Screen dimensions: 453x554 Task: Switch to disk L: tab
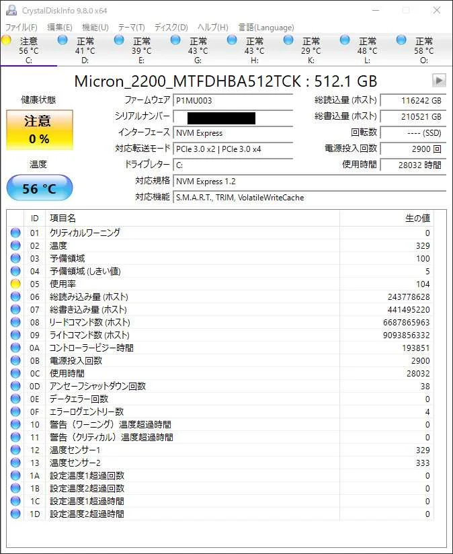(368, 50)
